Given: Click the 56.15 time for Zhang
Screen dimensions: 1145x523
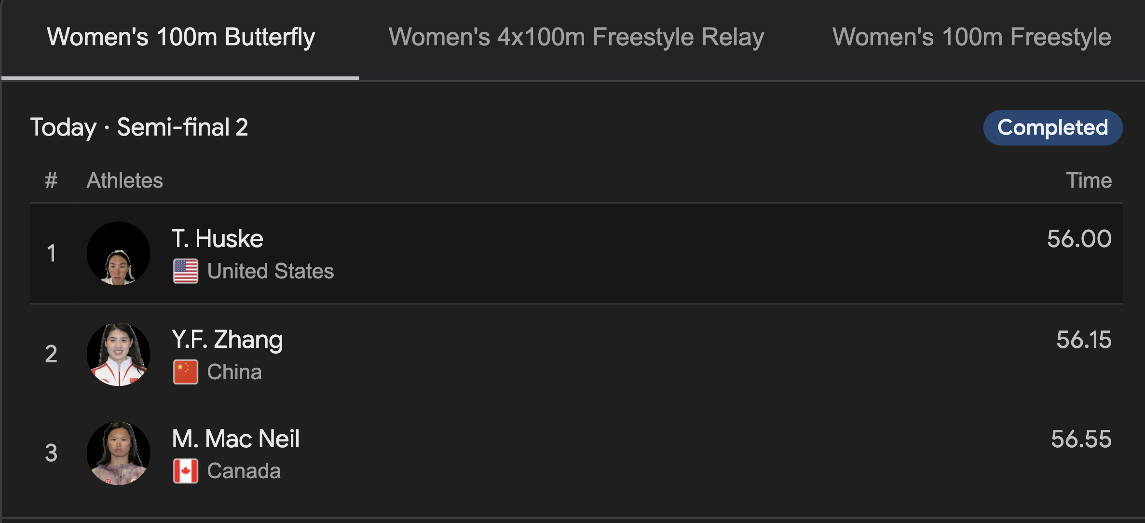Looking at the screenshot, I should 1084,340.
